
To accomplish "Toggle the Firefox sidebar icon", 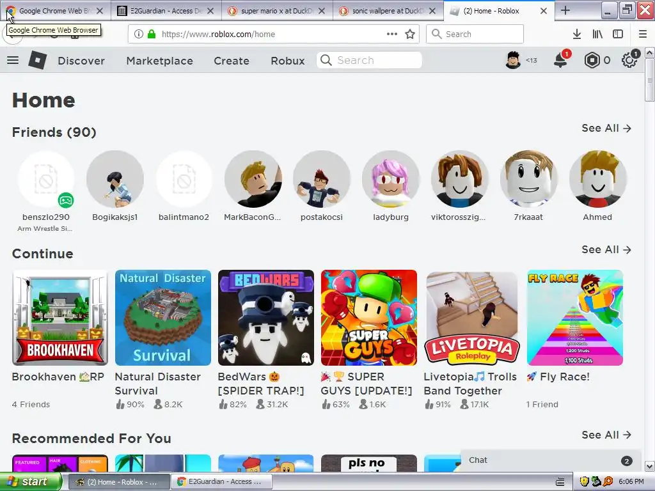I will tap(618, 35).
